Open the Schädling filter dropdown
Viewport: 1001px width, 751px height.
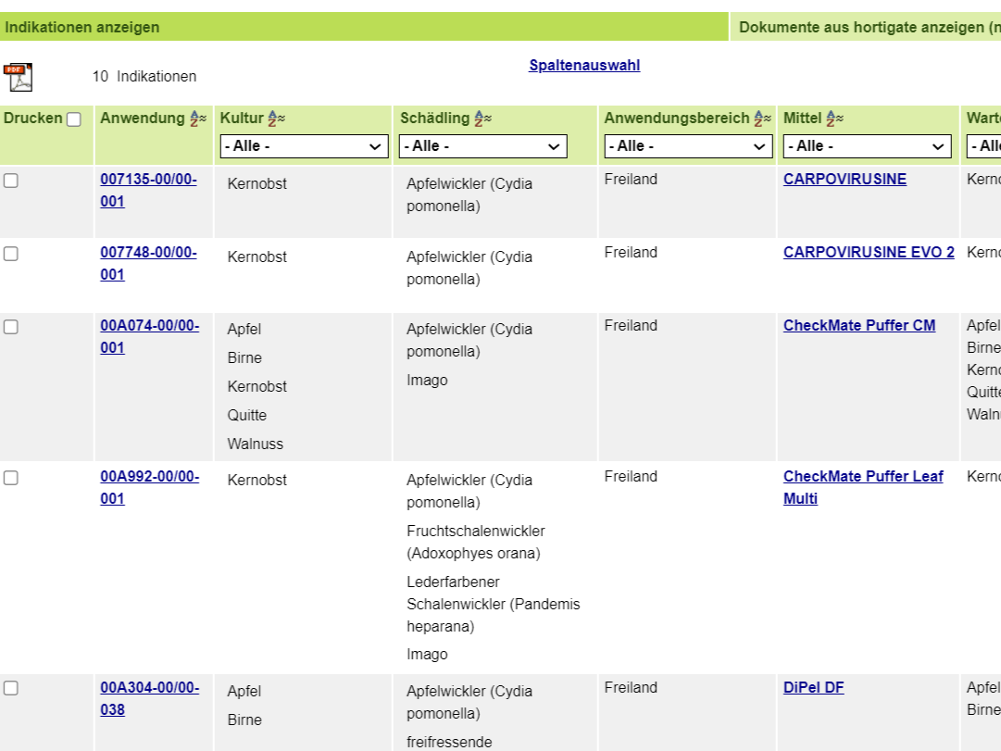pos(483,146)
